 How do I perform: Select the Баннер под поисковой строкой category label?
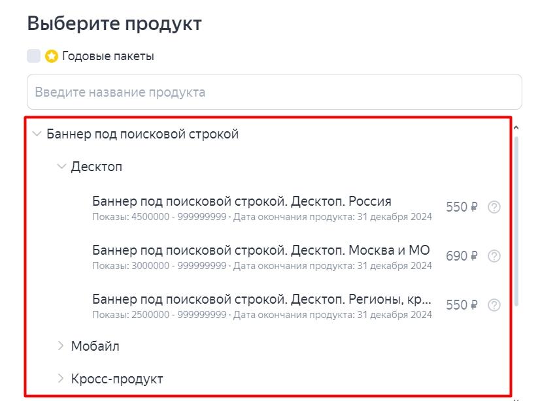pos(143,134)
